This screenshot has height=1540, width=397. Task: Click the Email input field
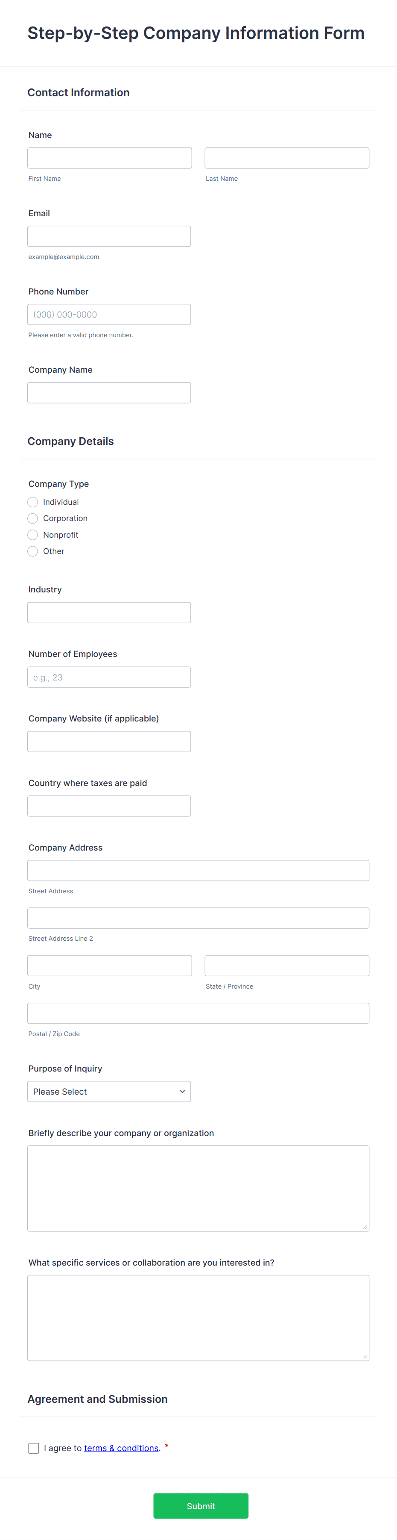[x=109, y=236]
